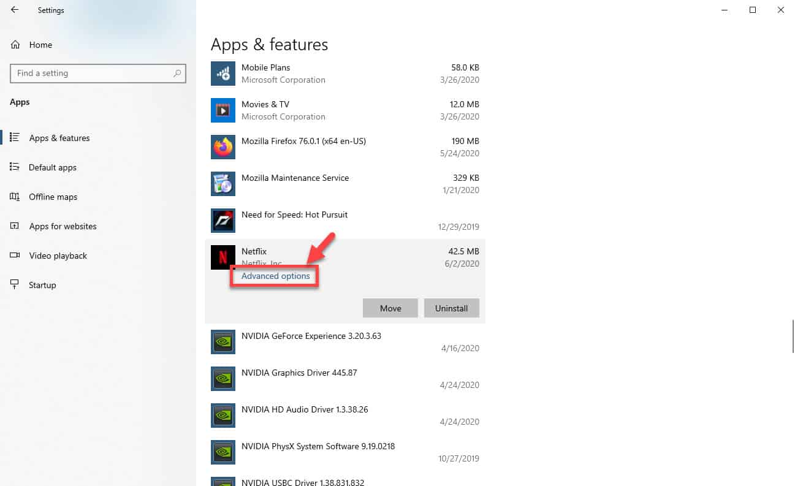The height and width of the screenshot is (486, 795).
Task: Click the search magnifier in Find a setting
Action: [x=177, y=74]
